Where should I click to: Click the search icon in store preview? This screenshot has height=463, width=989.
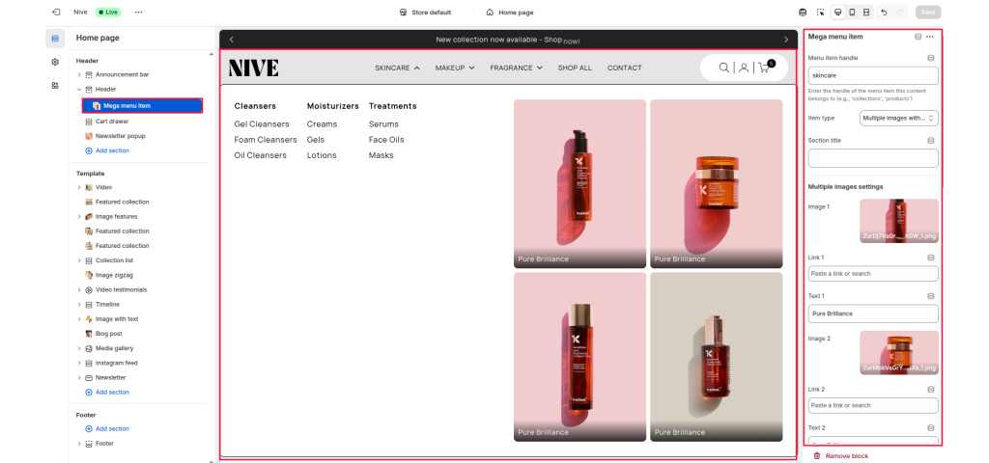(723, 68)
